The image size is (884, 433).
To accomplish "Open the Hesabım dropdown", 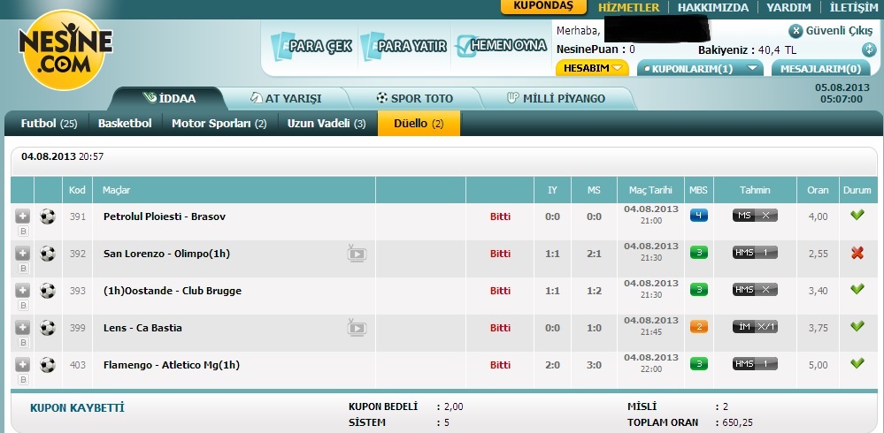I will (592, 68).
